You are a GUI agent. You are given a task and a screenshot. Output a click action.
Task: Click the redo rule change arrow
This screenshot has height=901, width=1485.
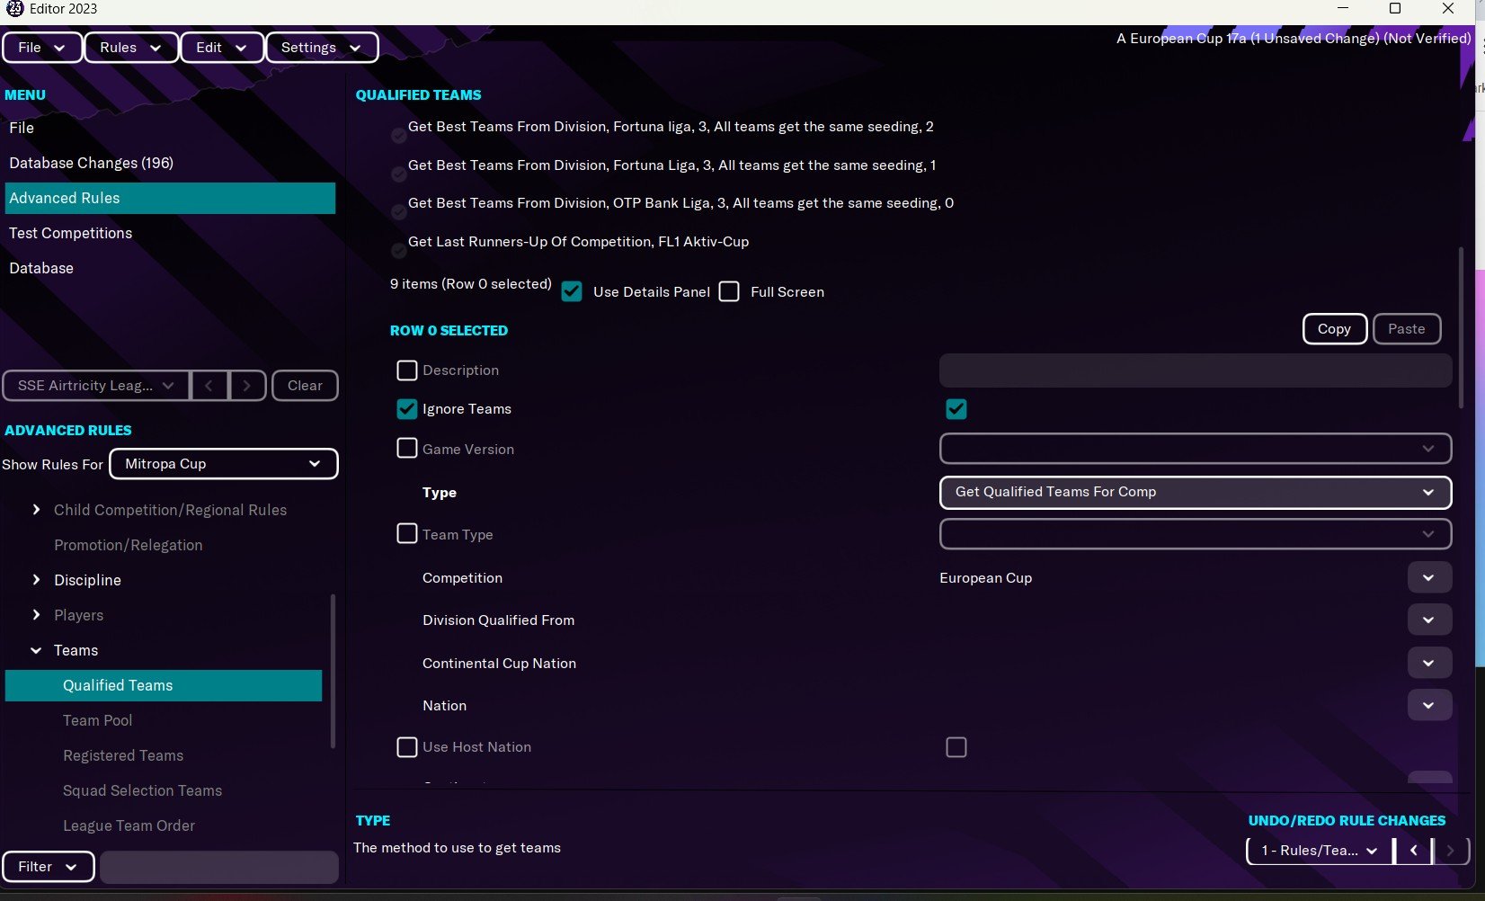(x=1450, y=851)
